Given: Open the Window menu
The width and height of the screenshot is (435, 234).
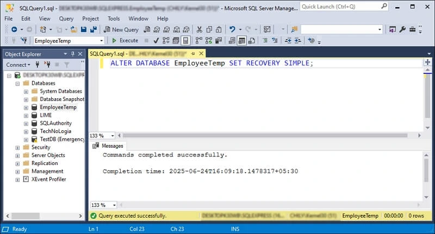Looking at the screenshot, I should [138, 18].
